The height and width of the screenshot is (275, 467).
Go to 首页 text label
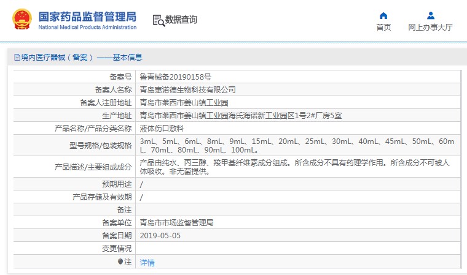click(383, 28)
